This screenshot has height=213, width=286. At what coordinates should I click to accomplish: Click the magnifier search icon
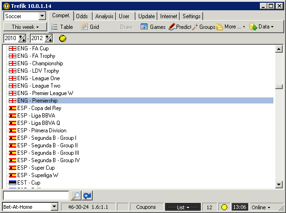[76, 195]
